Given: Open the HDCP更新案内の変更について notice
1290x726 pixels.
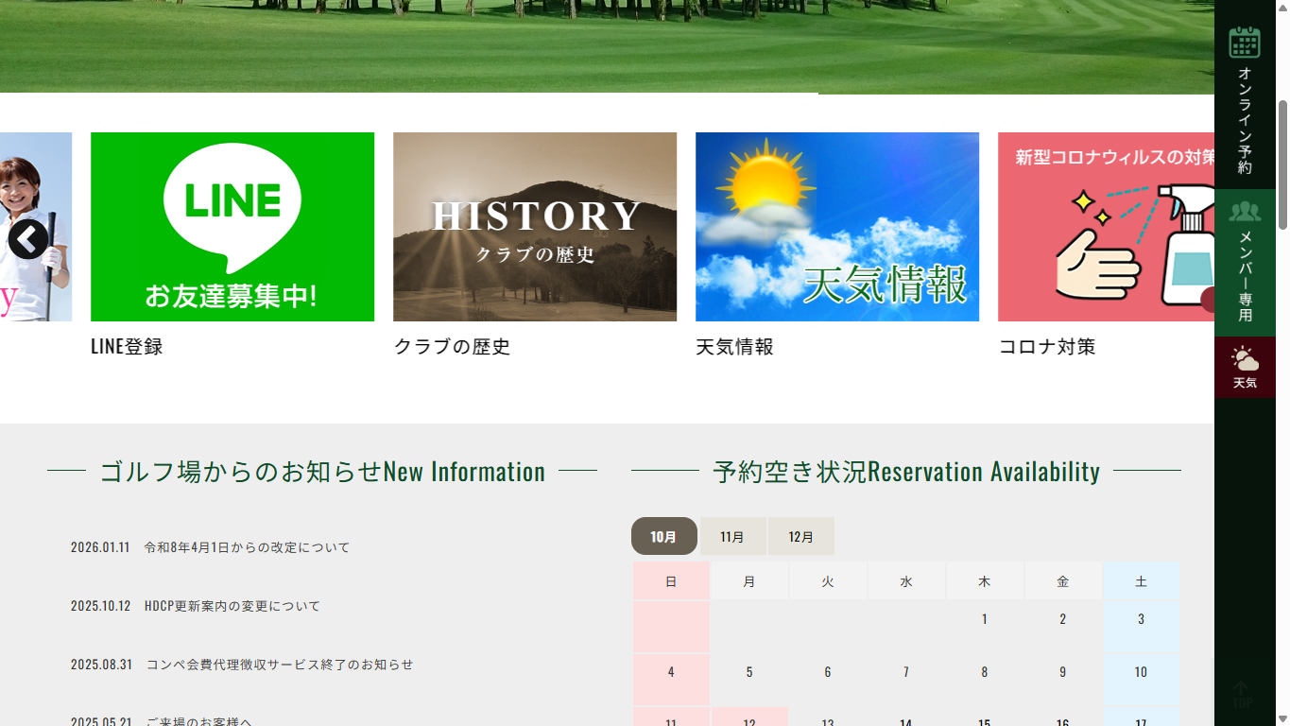Looking at the screenshot, I should (x=232, y=606).
